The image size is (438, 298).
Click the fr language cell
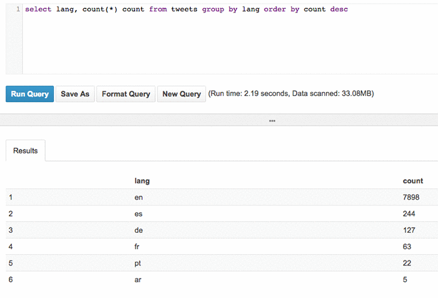(x=137, y=247)
